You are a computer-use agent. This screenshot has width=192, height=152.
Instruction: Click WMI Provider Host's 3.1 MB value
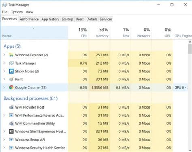click(x=103, y=107)
